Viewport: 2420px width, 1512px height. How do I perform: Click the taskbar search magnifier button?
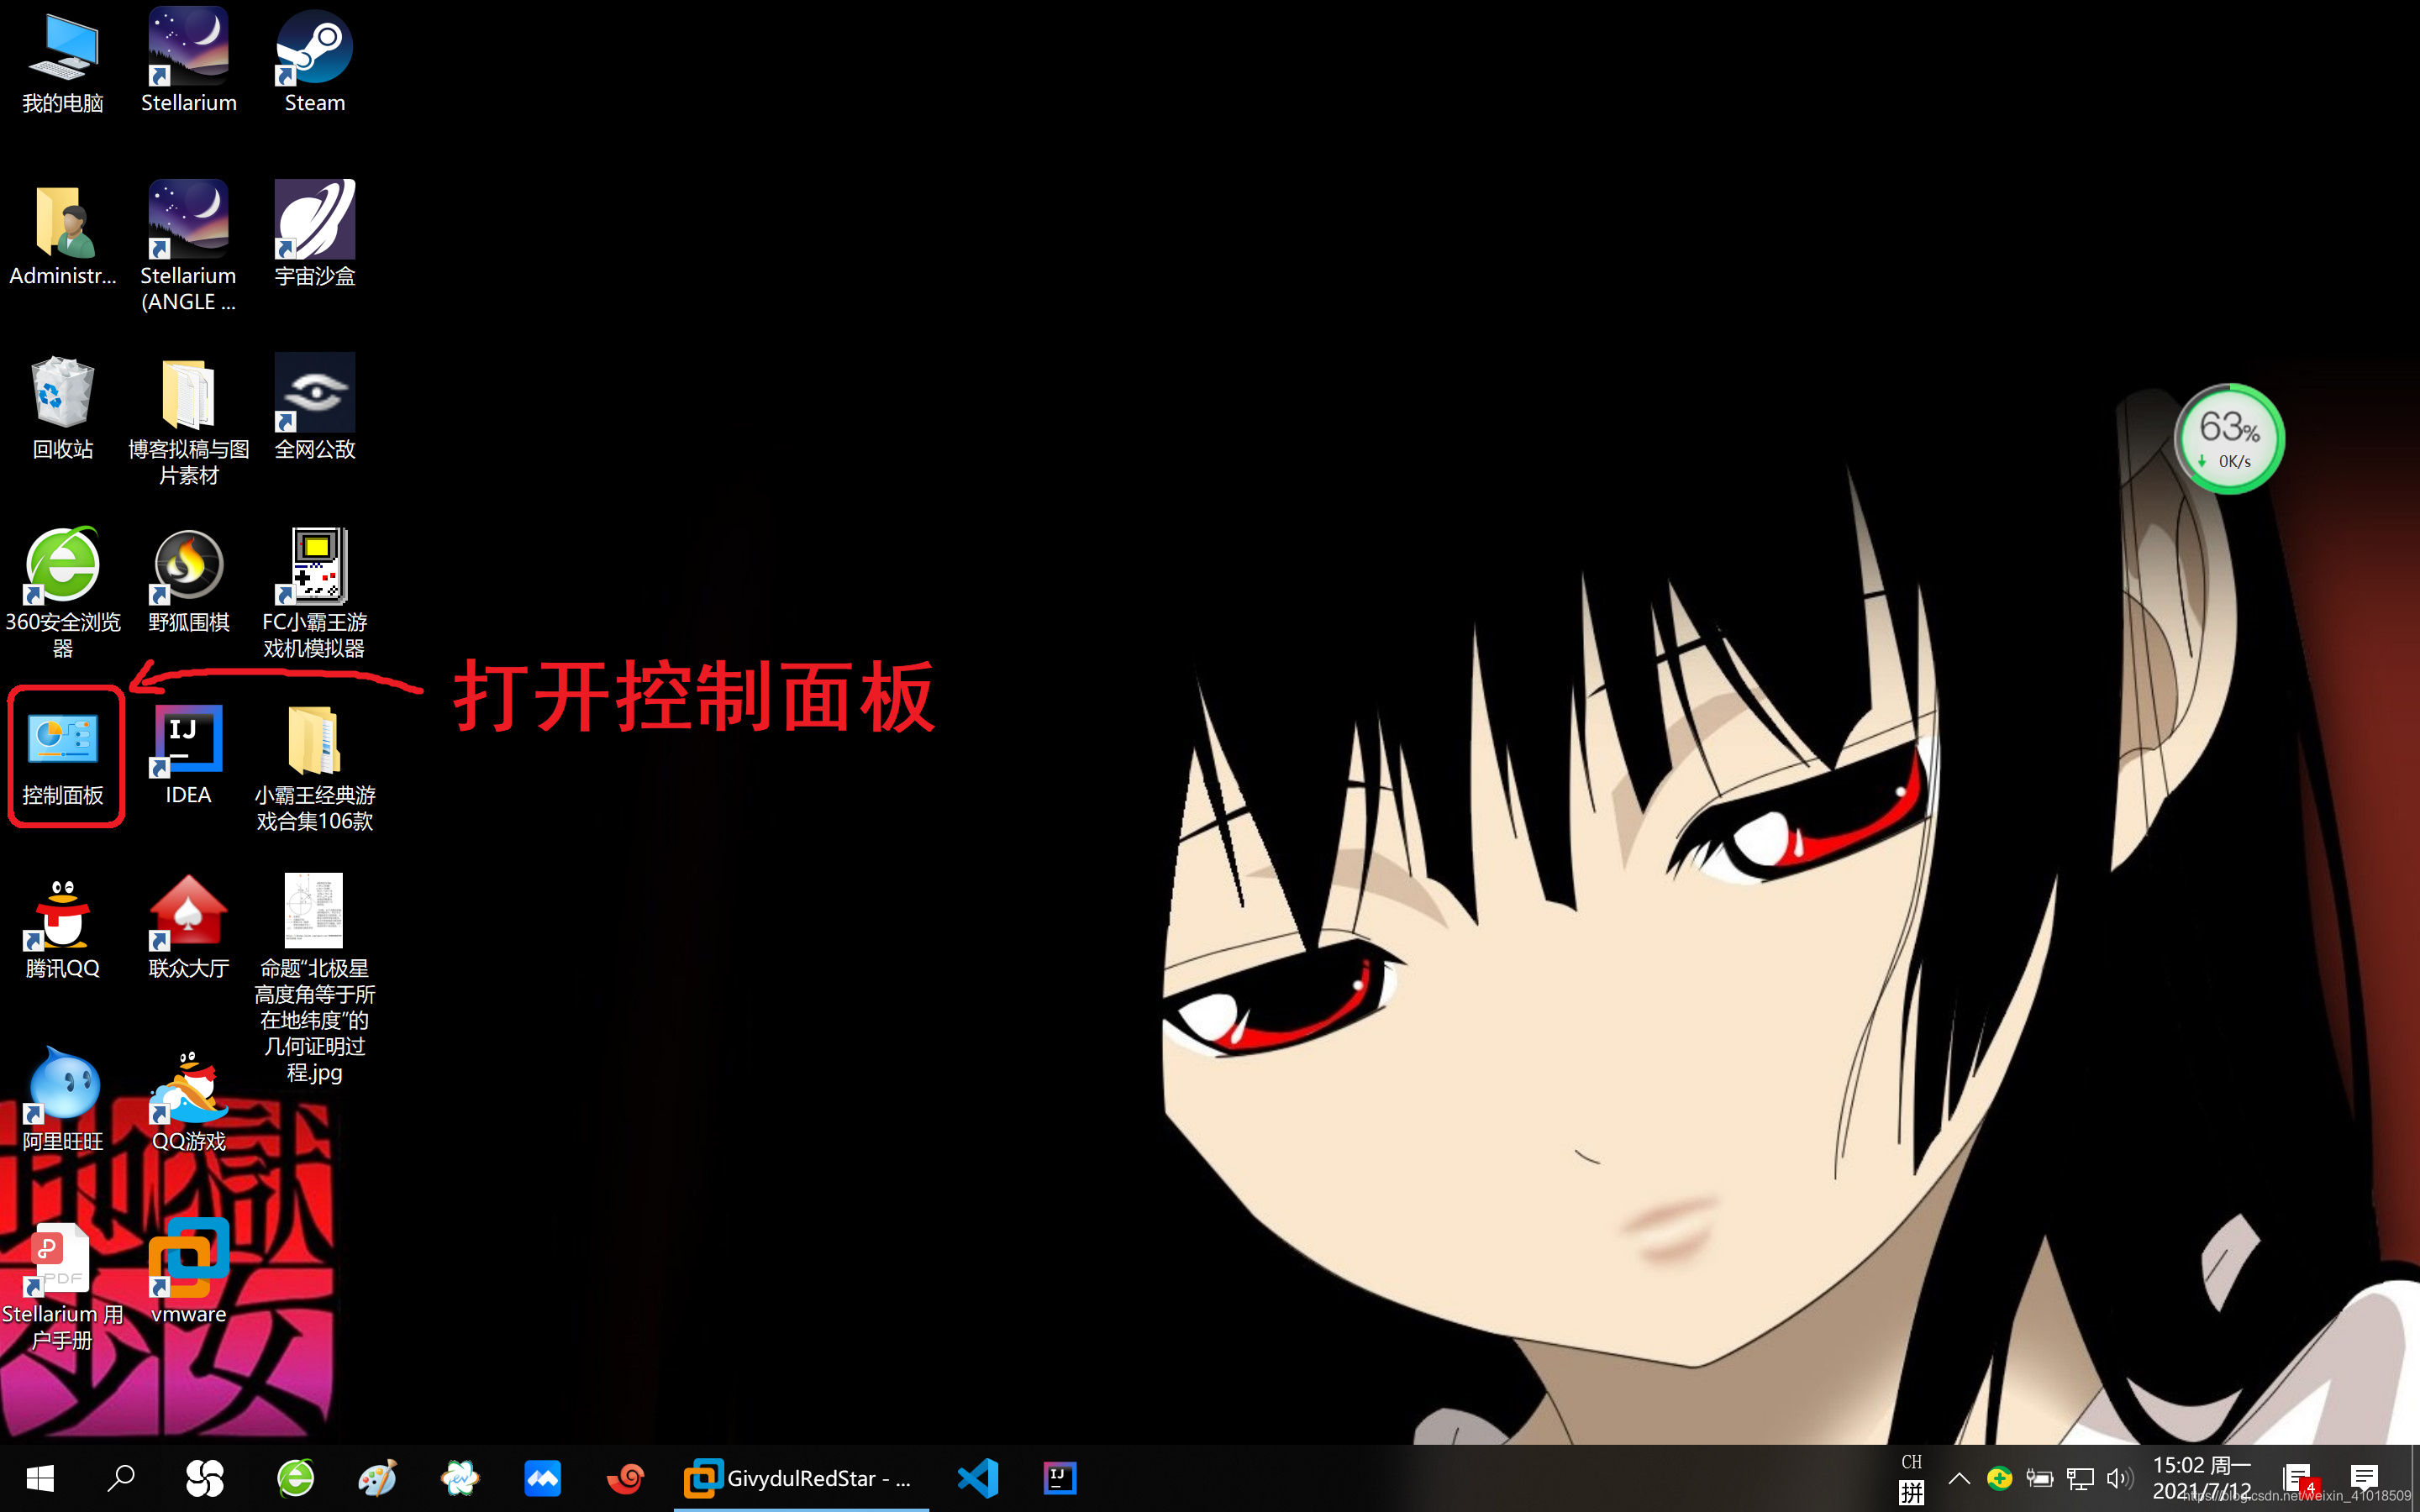(121, 1477)
